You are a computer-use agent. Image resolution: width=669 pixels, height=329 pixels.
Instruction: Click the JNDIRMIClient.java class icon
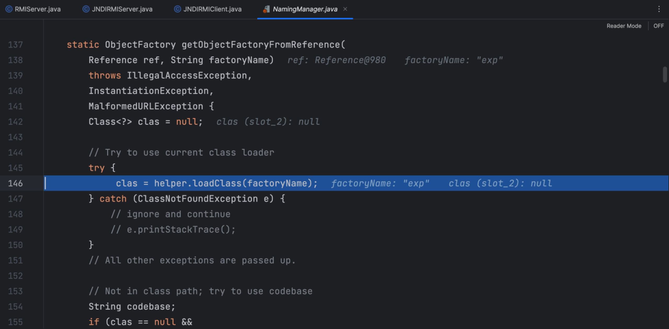click(x=177, y=9)
